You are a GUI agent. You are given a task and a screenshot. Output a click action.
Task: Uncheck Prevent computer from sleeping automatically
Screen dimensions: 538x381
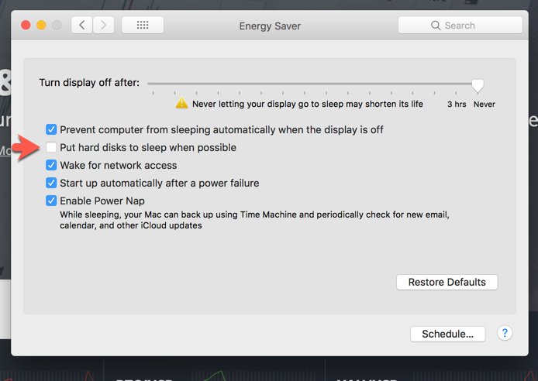pyautogui.click(x=51, y=129)
